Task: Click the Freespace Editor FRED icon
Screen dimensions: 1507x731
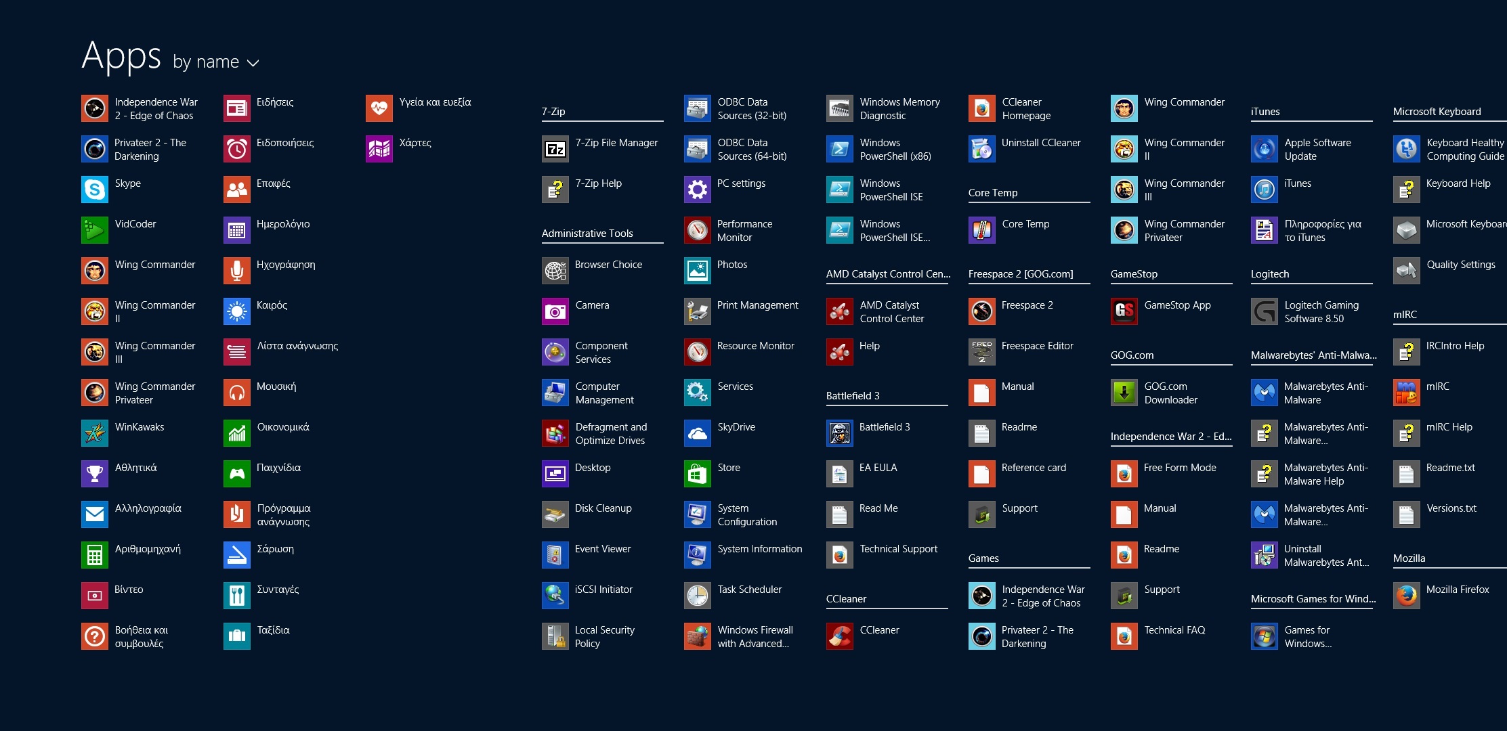Action: 982,352
